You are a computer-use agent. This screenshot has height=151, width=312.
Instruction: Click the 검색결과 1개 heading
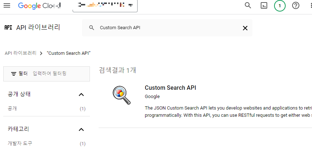pyautogui.click(x=118, y=70)
